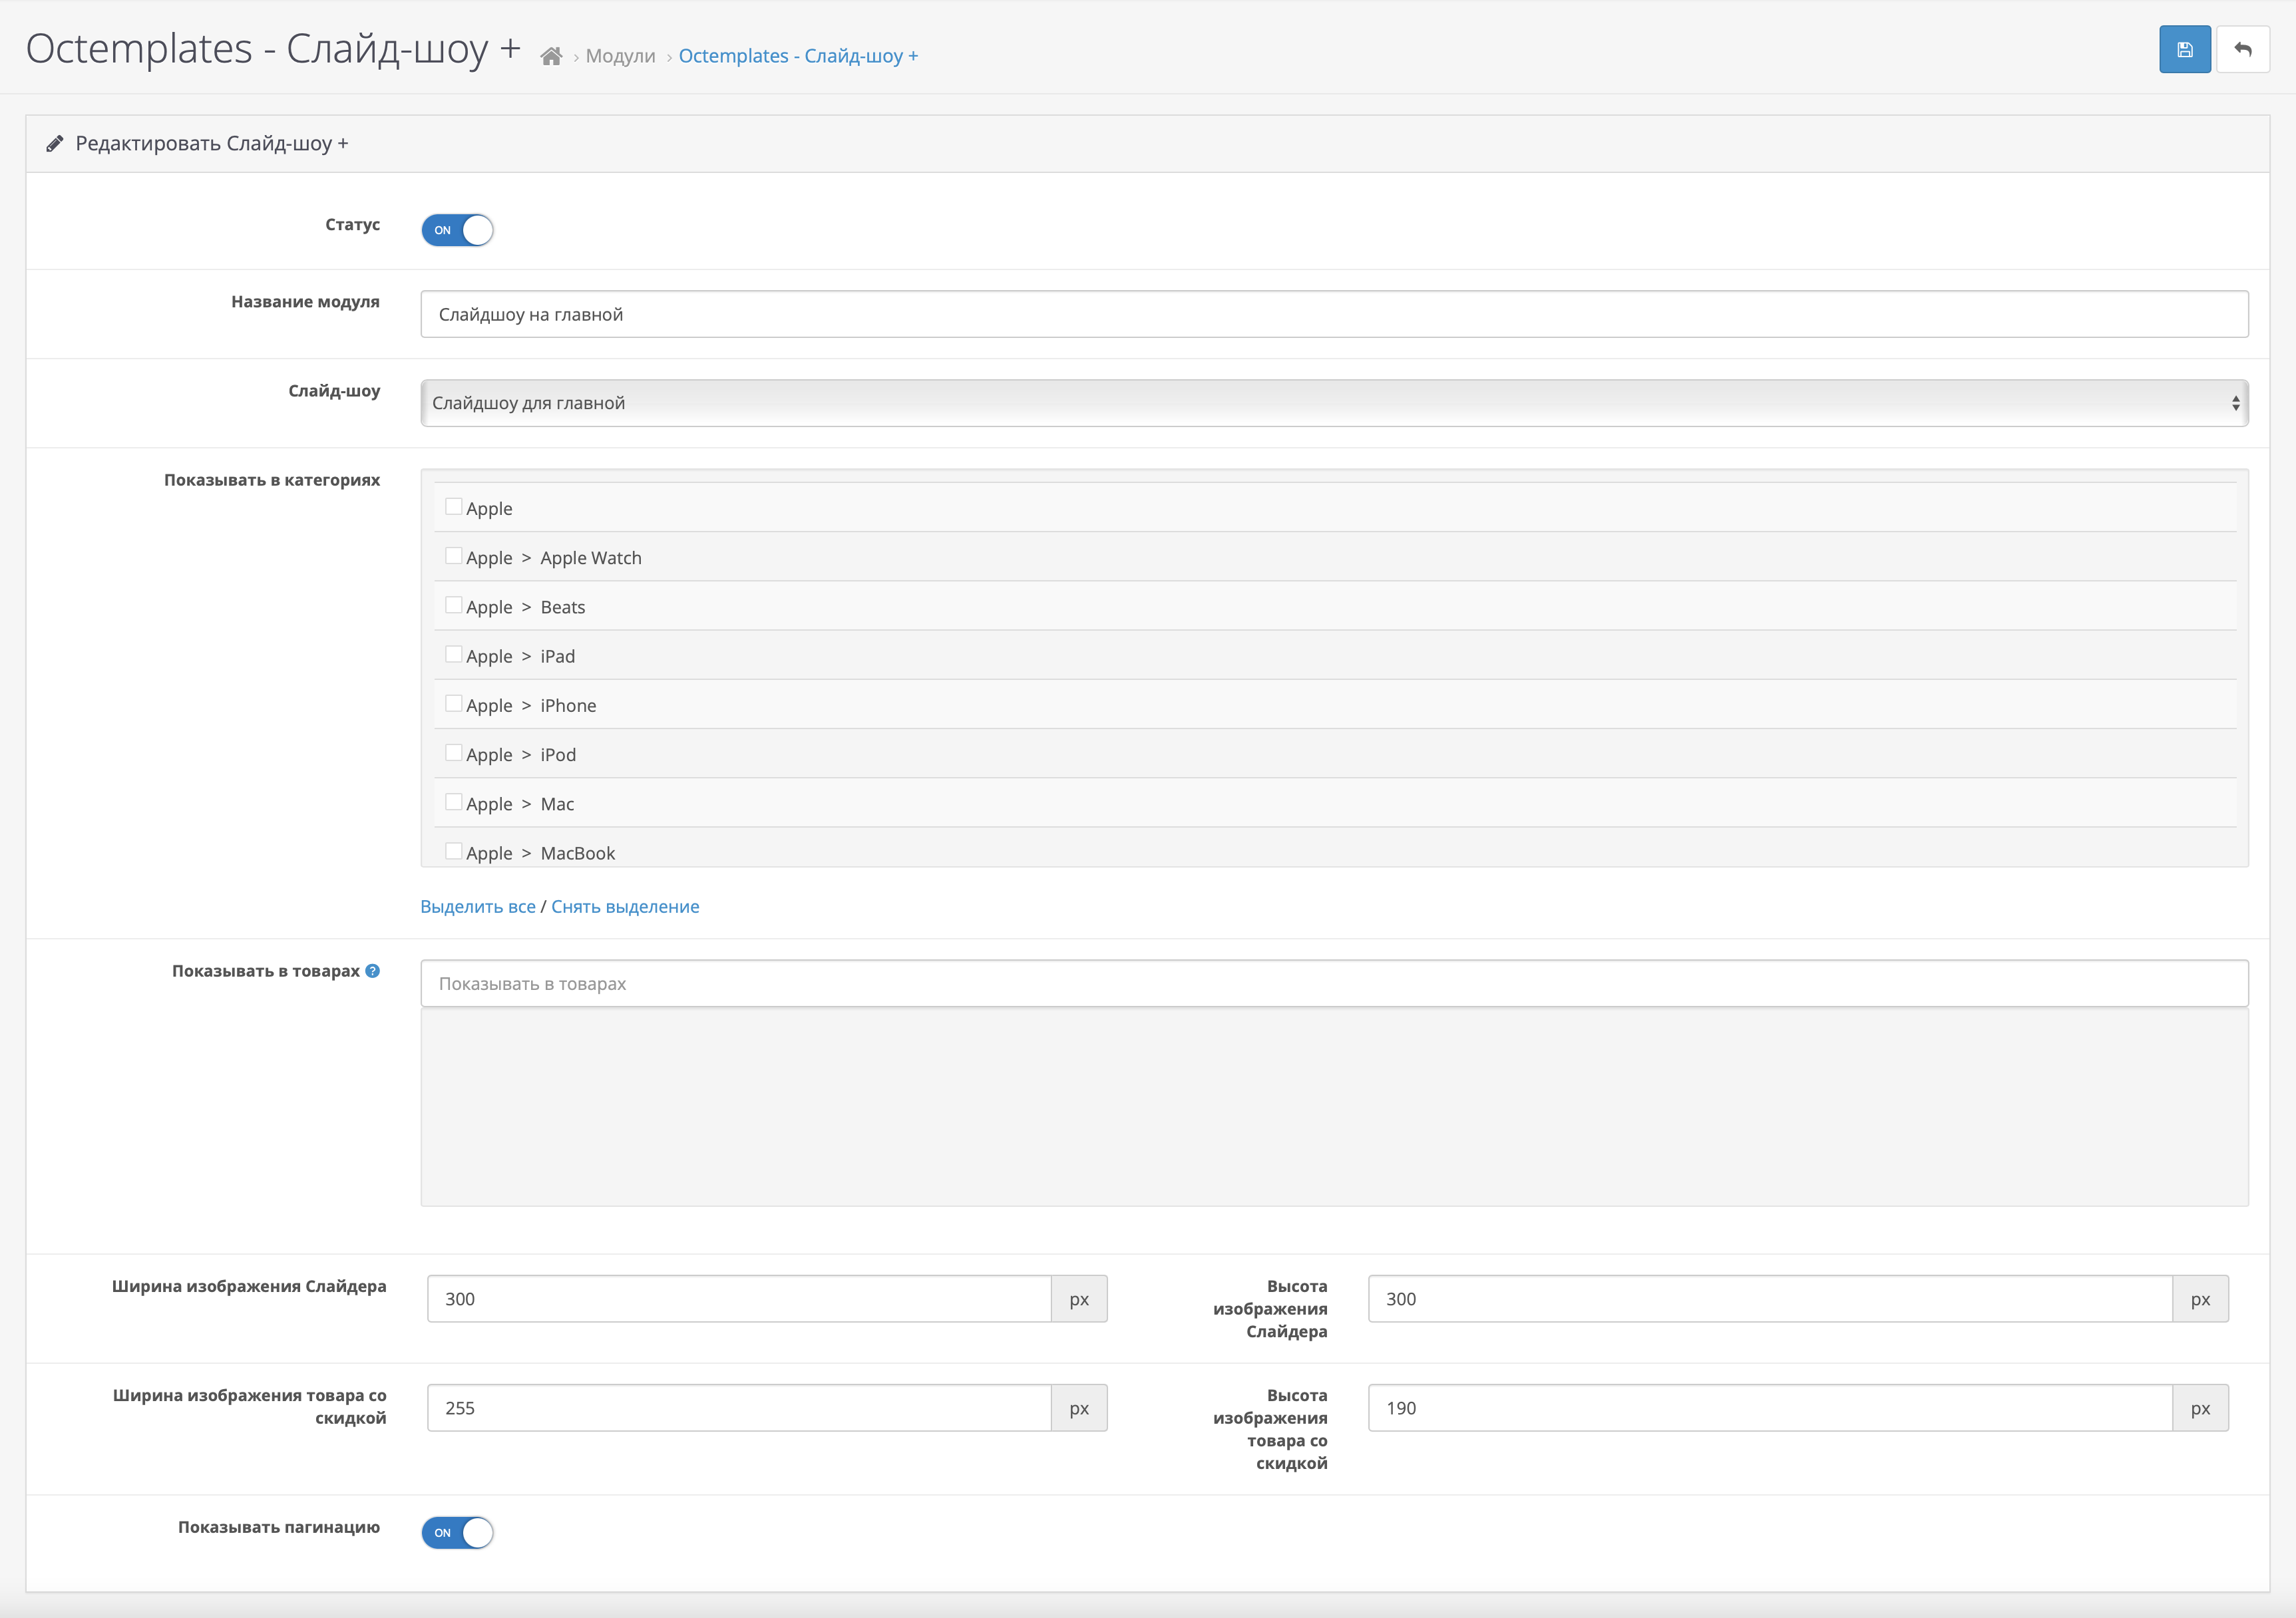Open Octemplates - Слайд-шоу + breadcrumb link
Viewport: 2296px width, 1618px height.
coord(798,57)
